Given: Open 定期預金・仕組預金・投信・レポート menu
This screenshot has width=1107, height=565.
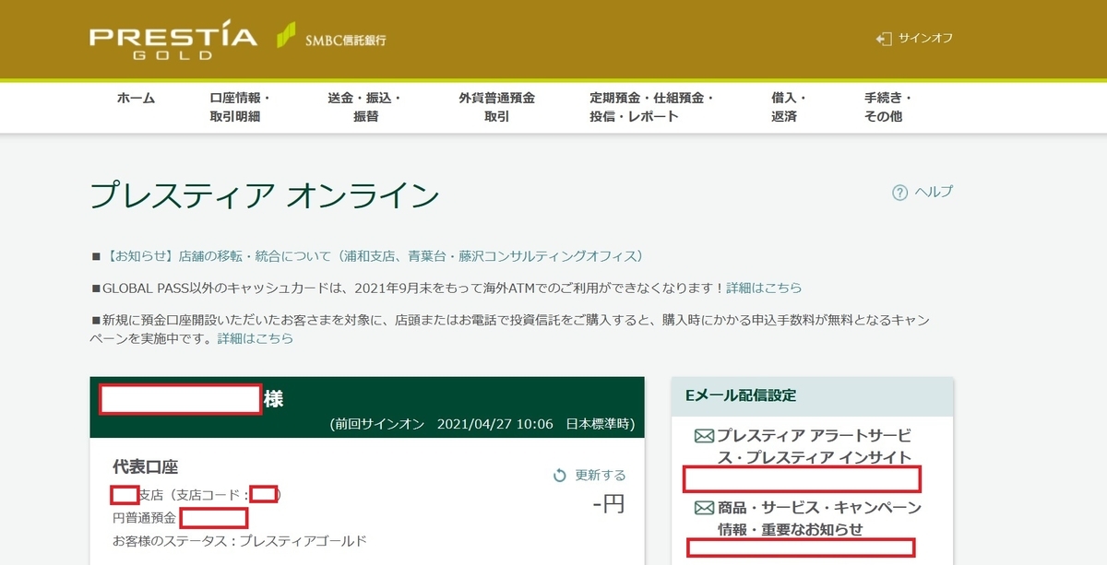Looking at the screenshot, I should coord(652,107).
